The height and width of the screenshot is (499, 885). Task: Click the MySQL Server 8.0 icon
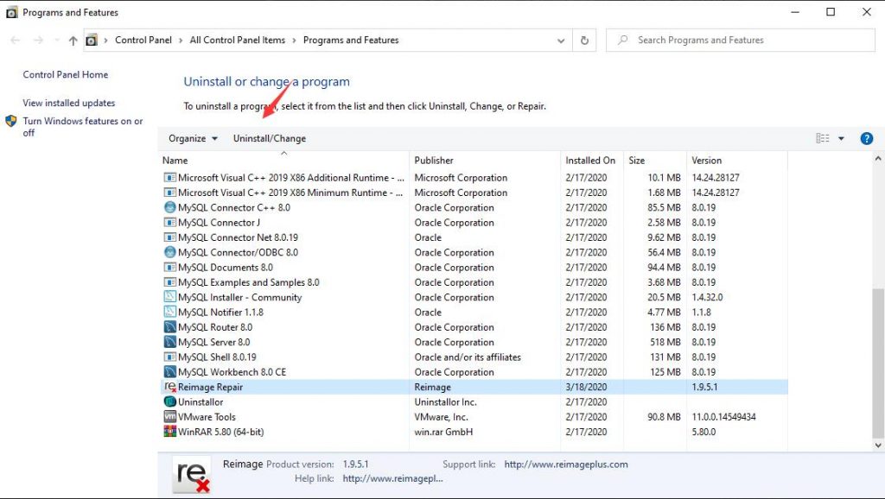pyautogui.click(x=170, y=342)
